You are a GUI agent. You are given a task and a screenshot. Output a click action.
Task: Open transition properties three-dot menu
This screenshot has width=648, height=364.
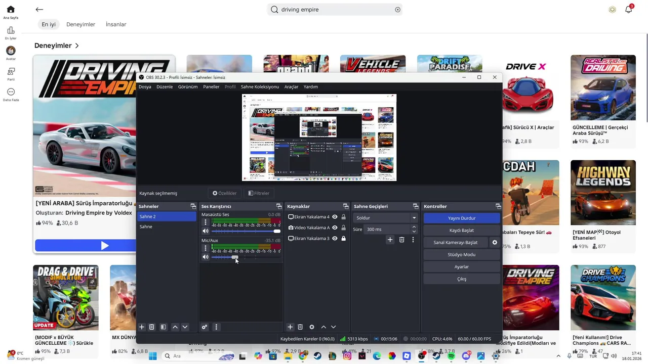413,240
